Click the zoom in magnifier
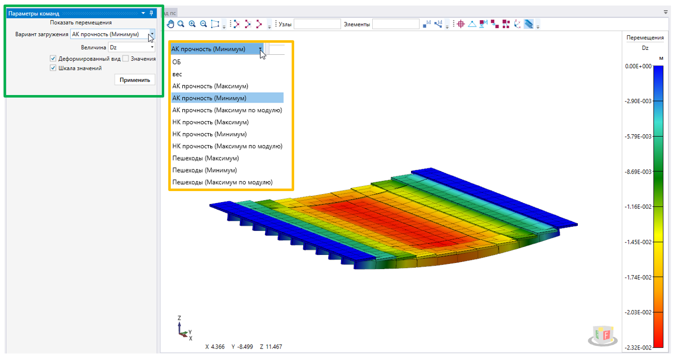Image resolution: width=677 pixels, height=358 pixels. (x=192, y=24)
